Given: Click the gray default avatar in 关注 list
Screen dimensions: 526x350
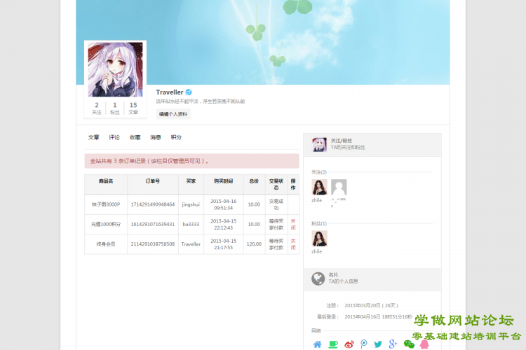Looking at the screenshot, I should point(339,187).
